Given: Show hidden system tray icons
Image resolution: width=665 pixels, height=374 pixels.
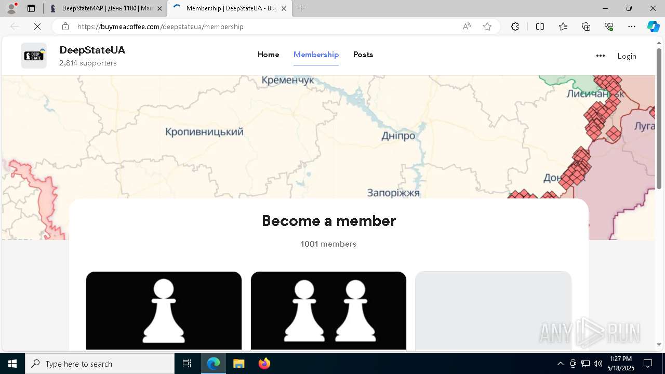Looking at the screenshot, I should pyautogui.click(x=560, y=364).
